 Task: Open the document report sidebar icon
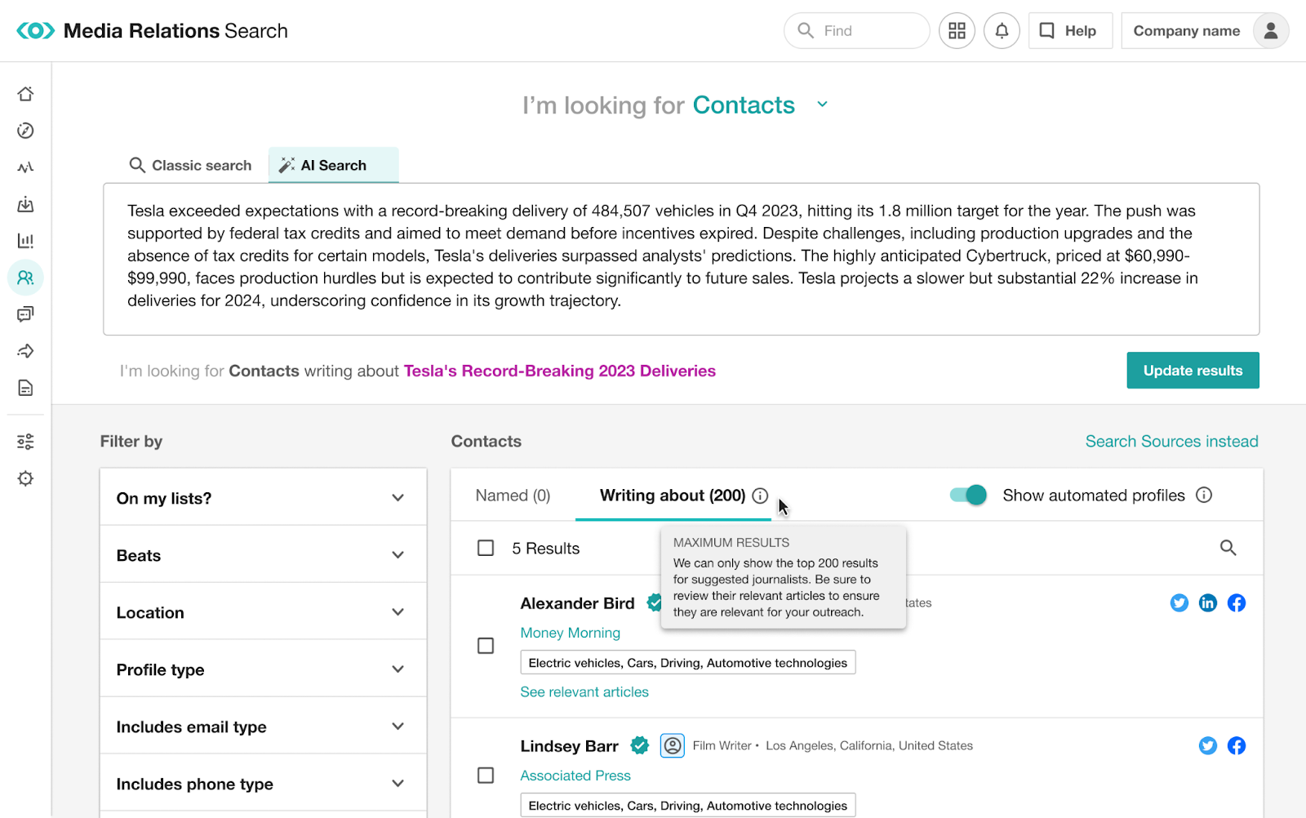pyautogui.click(x=25, y=388)
